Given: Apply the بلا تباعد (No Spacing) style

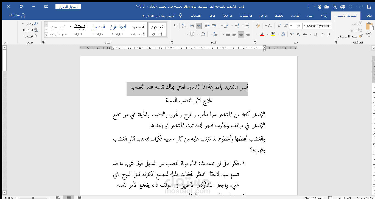Looking at the screenshot, I should (138, 30).
